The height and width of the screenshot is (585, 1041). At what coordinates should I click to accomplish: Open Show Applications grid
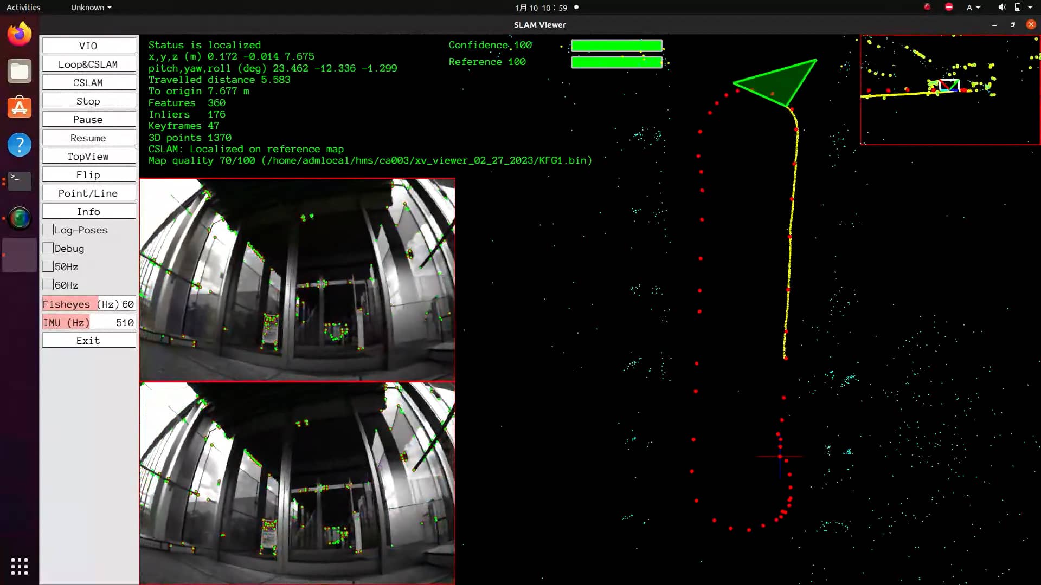click(19, 566)
